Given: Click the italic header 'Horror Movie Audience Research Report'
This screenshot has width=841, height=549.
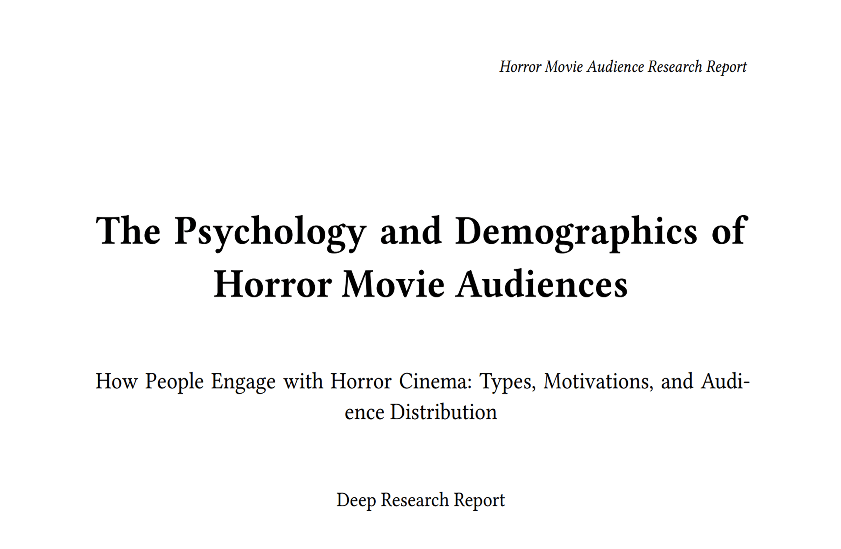Looking at the screenshot, I should click(623, 67).
